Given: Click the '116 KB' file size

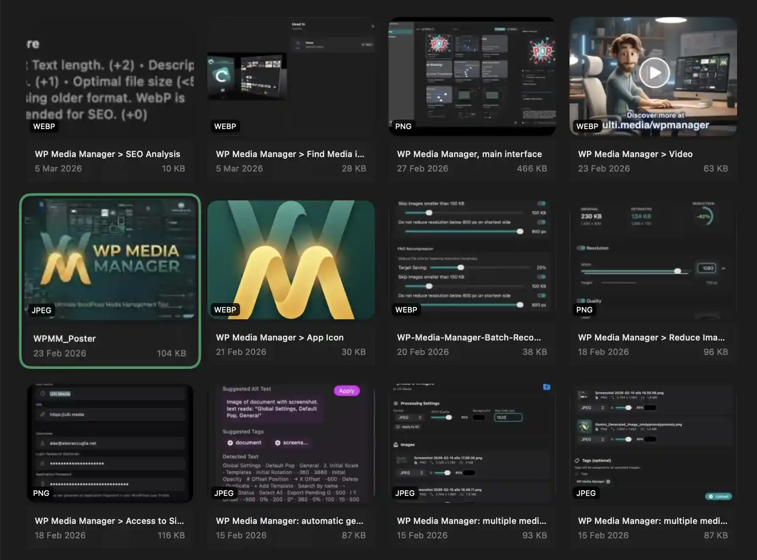Looking at the screenshot, I should click(x=171, y=535).
